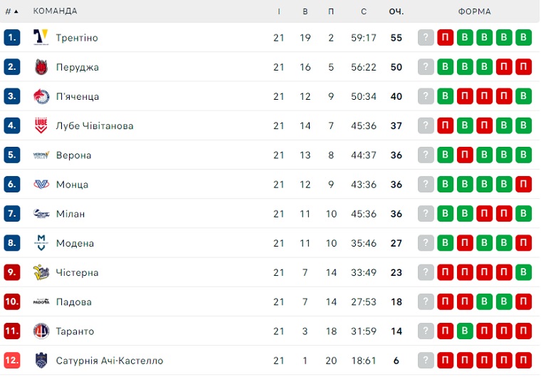Sort standings by ОЧ. points column
Viewport: 541px width, 377px height.
pyautogui.click(x=396, y=11)
